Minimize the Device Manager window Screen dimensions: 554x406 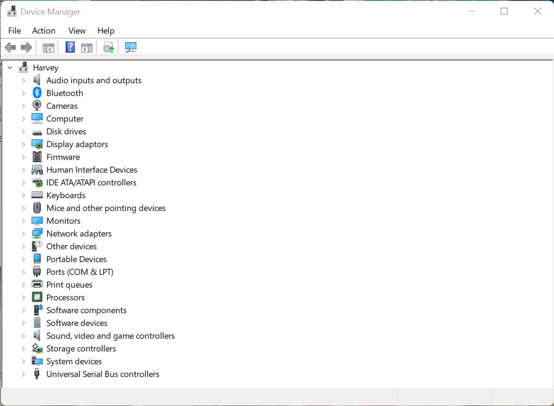coord(471,11)
